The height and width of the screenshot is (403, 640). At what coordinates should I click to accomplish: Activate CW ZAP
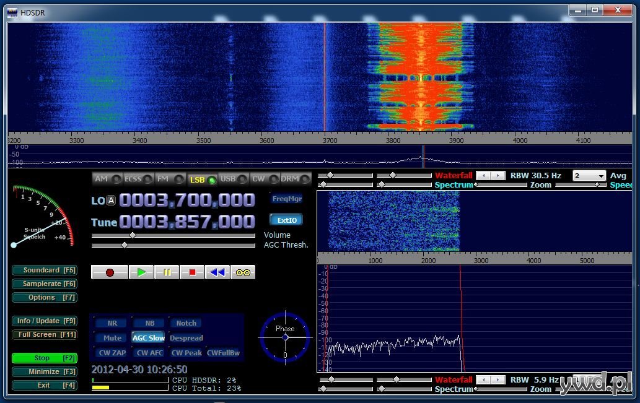[112, 353]
